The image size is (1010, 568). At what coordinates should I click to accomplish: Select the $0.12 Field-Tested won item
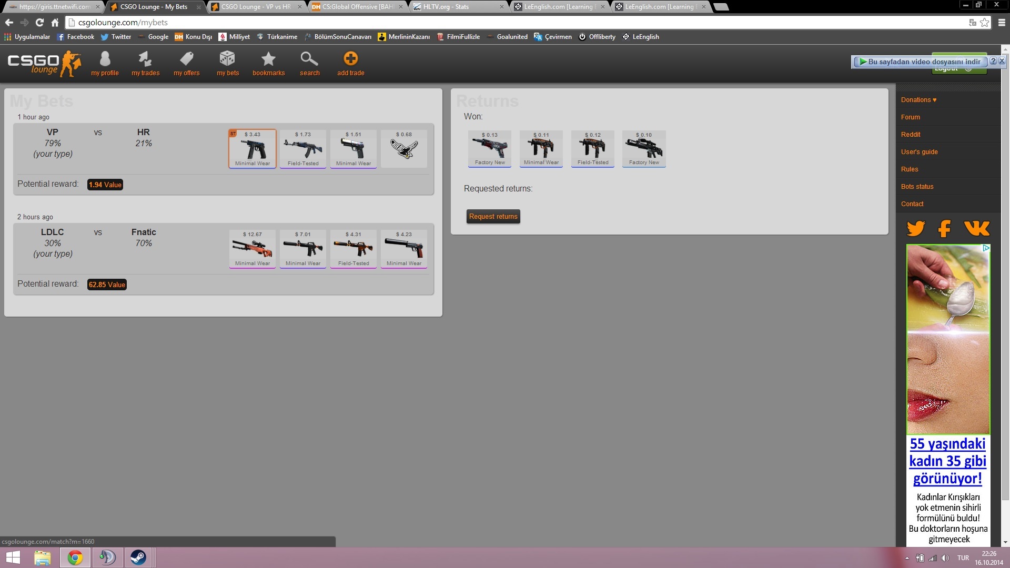[x=593, y=149]
